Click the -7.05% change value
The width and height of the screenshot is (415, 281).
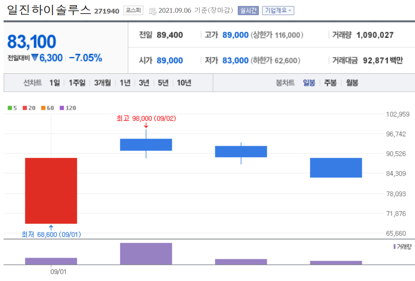tap(86, 58)
